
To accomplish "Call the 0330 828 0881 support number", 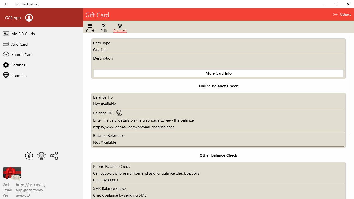I will [106, 180].
